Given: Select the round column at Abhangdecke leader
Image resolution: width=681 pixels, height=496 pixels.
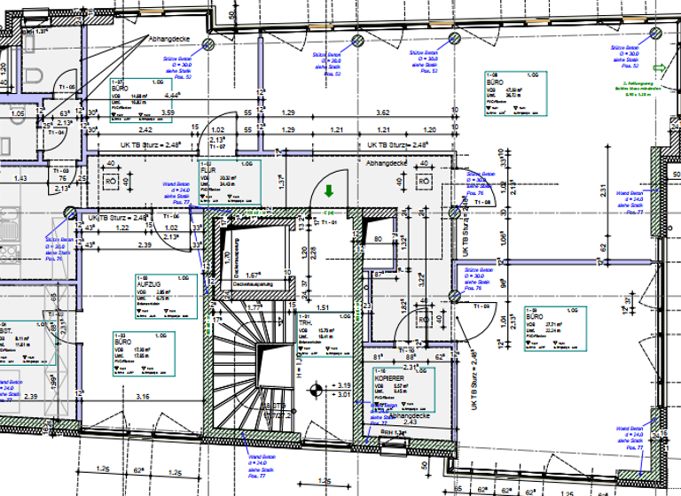Looking at the screenshot, I should pyautogui.click(x=209, y=42).
